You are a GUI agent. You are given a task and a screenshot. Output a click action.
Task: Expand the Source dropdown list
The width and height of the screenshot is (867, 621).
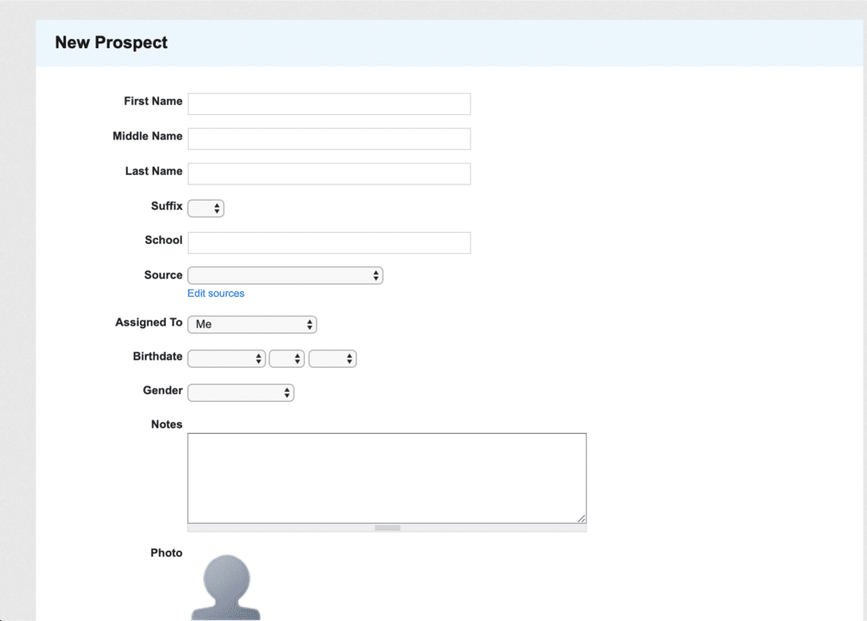pos(285,275)
